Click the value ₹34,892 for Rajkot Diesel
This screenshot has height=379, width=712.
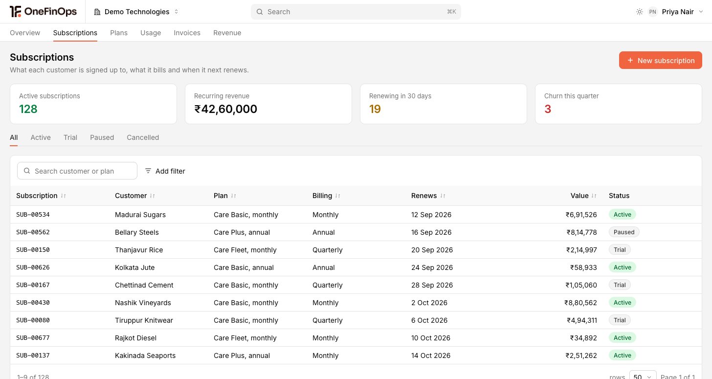[x=583, y=338]
